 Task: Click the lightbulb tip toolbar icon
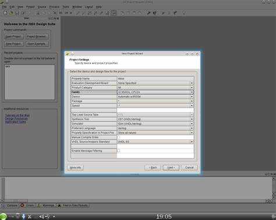184,13
